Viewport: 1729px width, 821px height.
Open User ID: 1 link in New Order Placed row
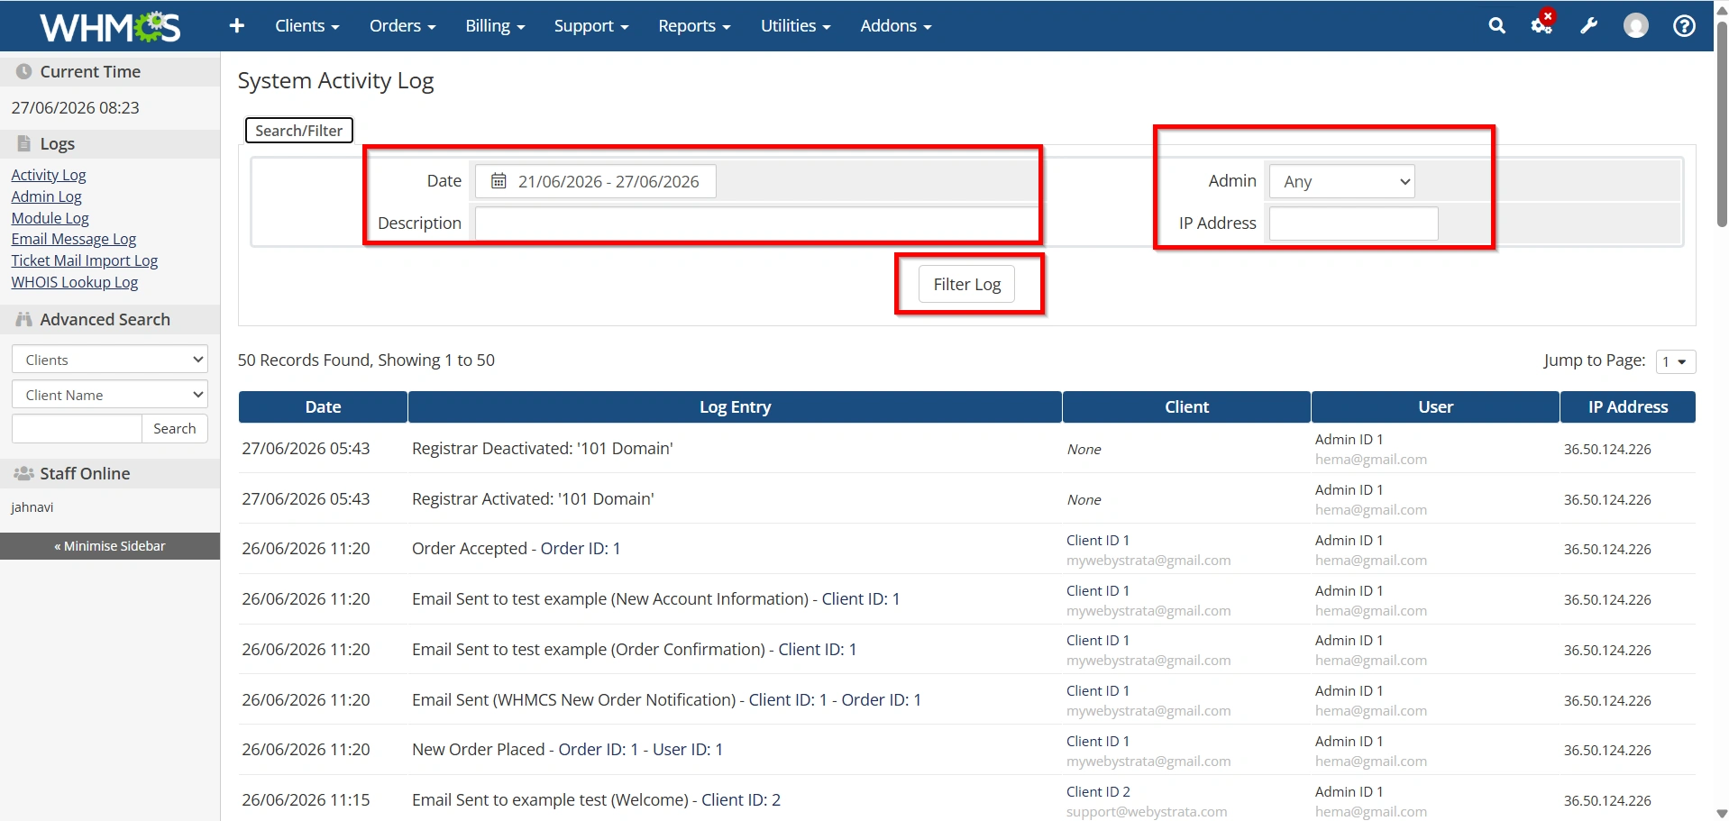(x=688, y=749)
